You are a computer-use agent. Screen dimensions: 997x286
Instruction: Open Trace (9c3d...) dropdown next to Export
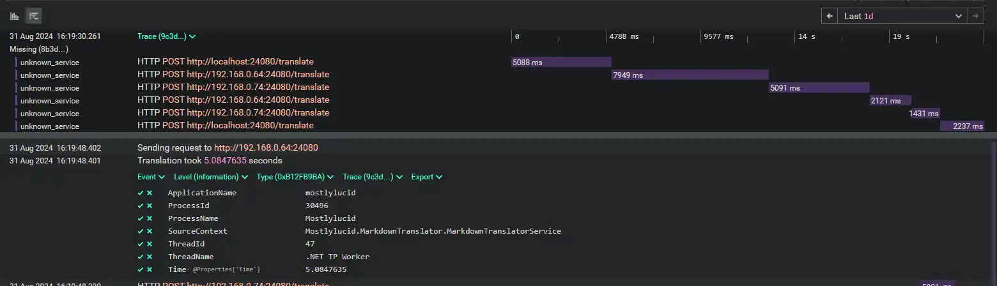(373, 177)
